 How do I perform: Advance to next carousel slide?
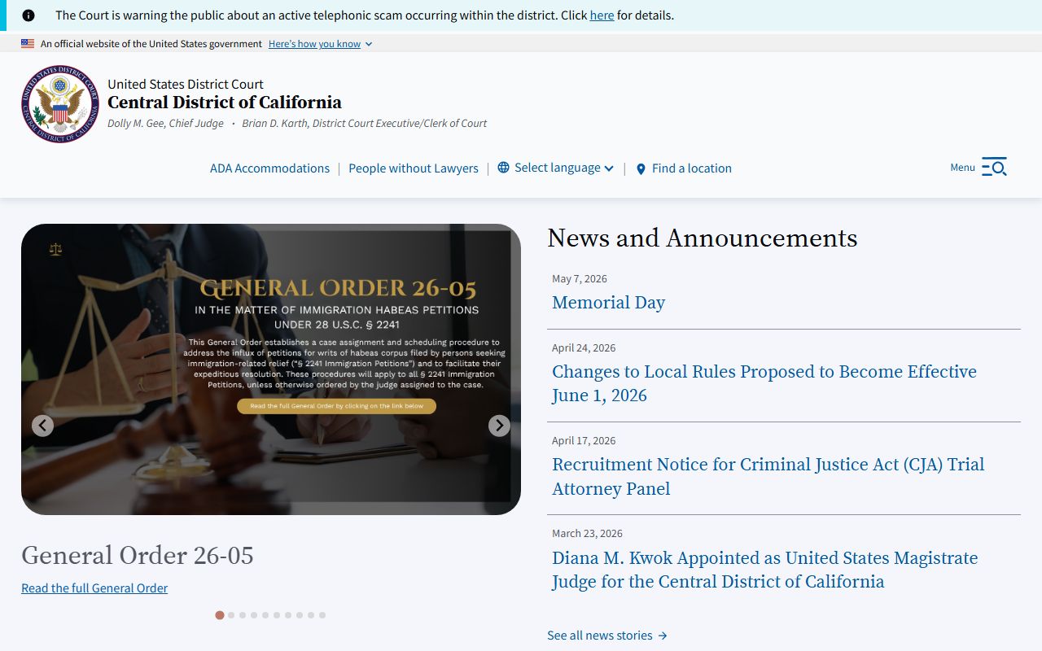point(499,426)
